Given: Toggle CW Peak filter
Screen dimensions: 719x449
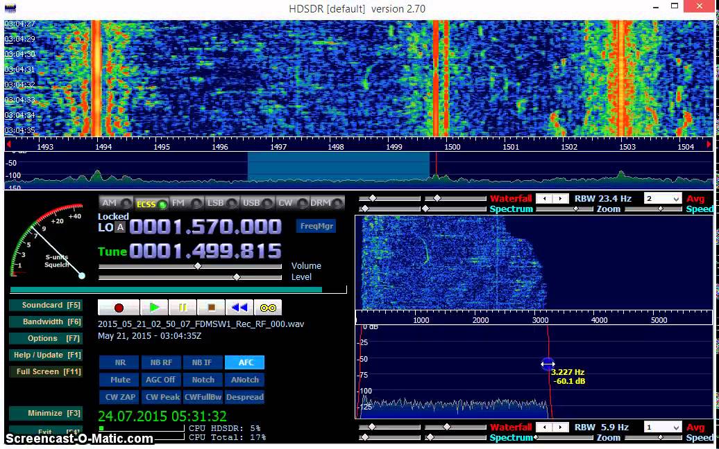Looking at the screenshot, I should (161, 397).
